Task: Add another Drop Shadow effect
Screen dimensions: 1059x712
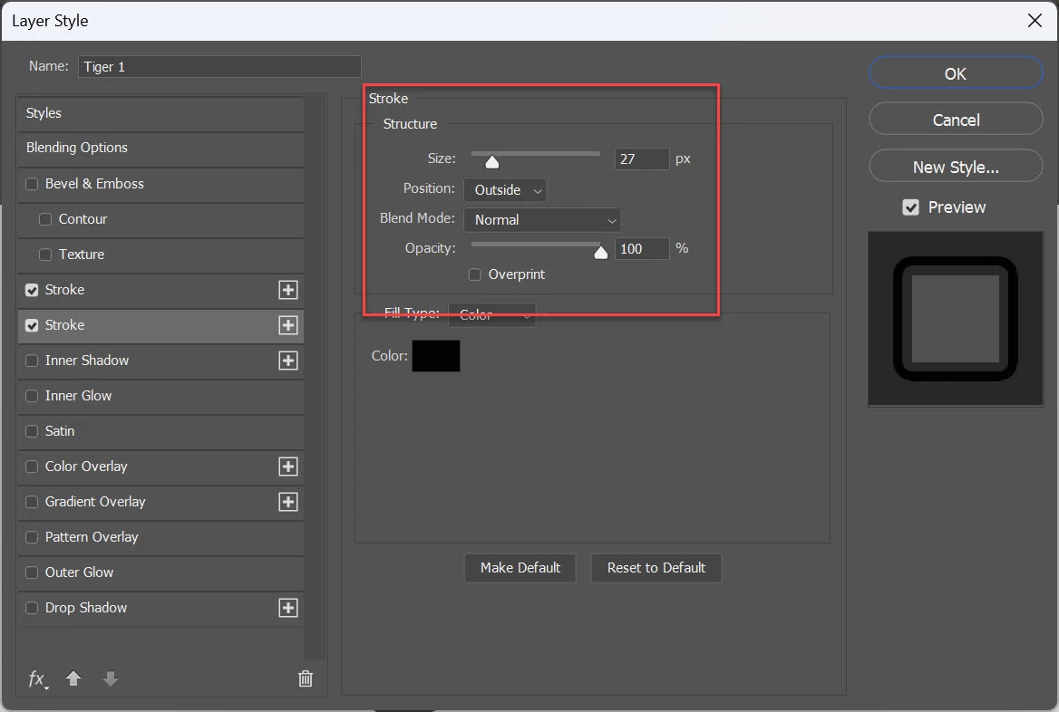Action: click(288, 608)
